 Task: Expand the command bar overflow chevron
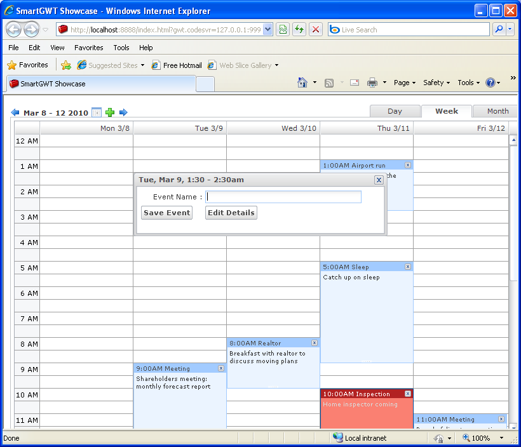[x=513, y=77]
